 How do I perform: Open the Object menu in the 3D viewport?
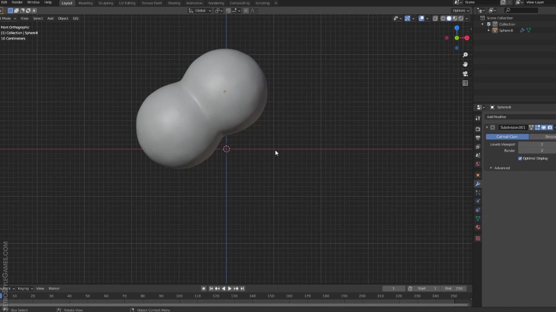point(63,18)
